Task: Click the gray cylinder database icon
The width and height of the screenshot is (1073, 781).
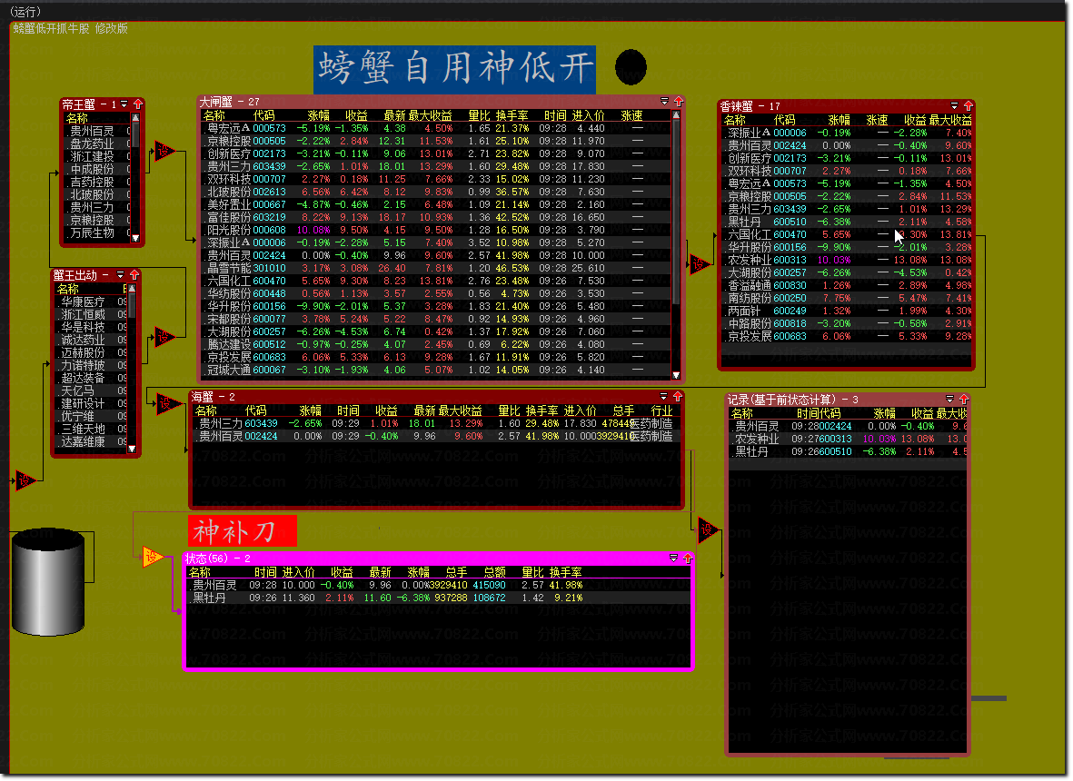Action: coord(48,582)
